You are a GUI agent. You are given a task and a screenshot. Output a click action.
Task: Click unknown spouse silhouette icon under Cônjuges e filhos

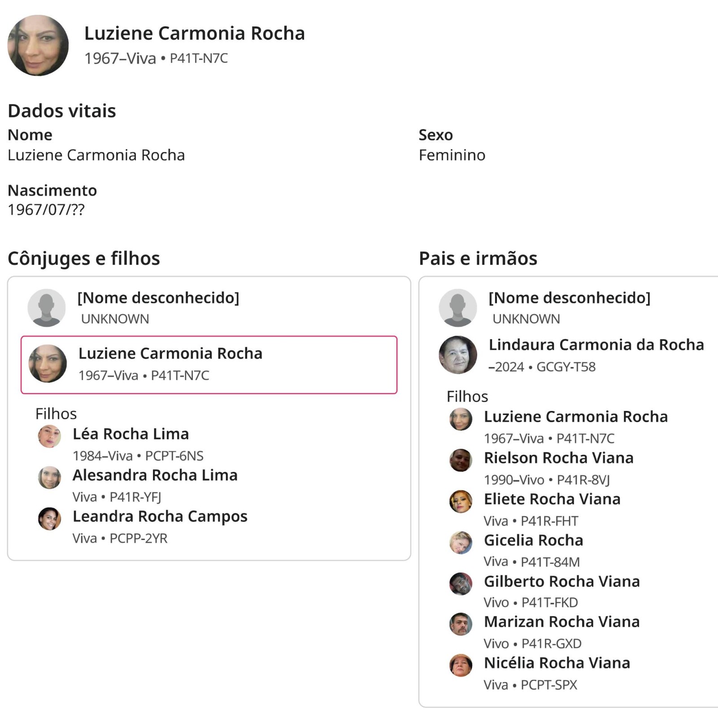coord(47,307)
